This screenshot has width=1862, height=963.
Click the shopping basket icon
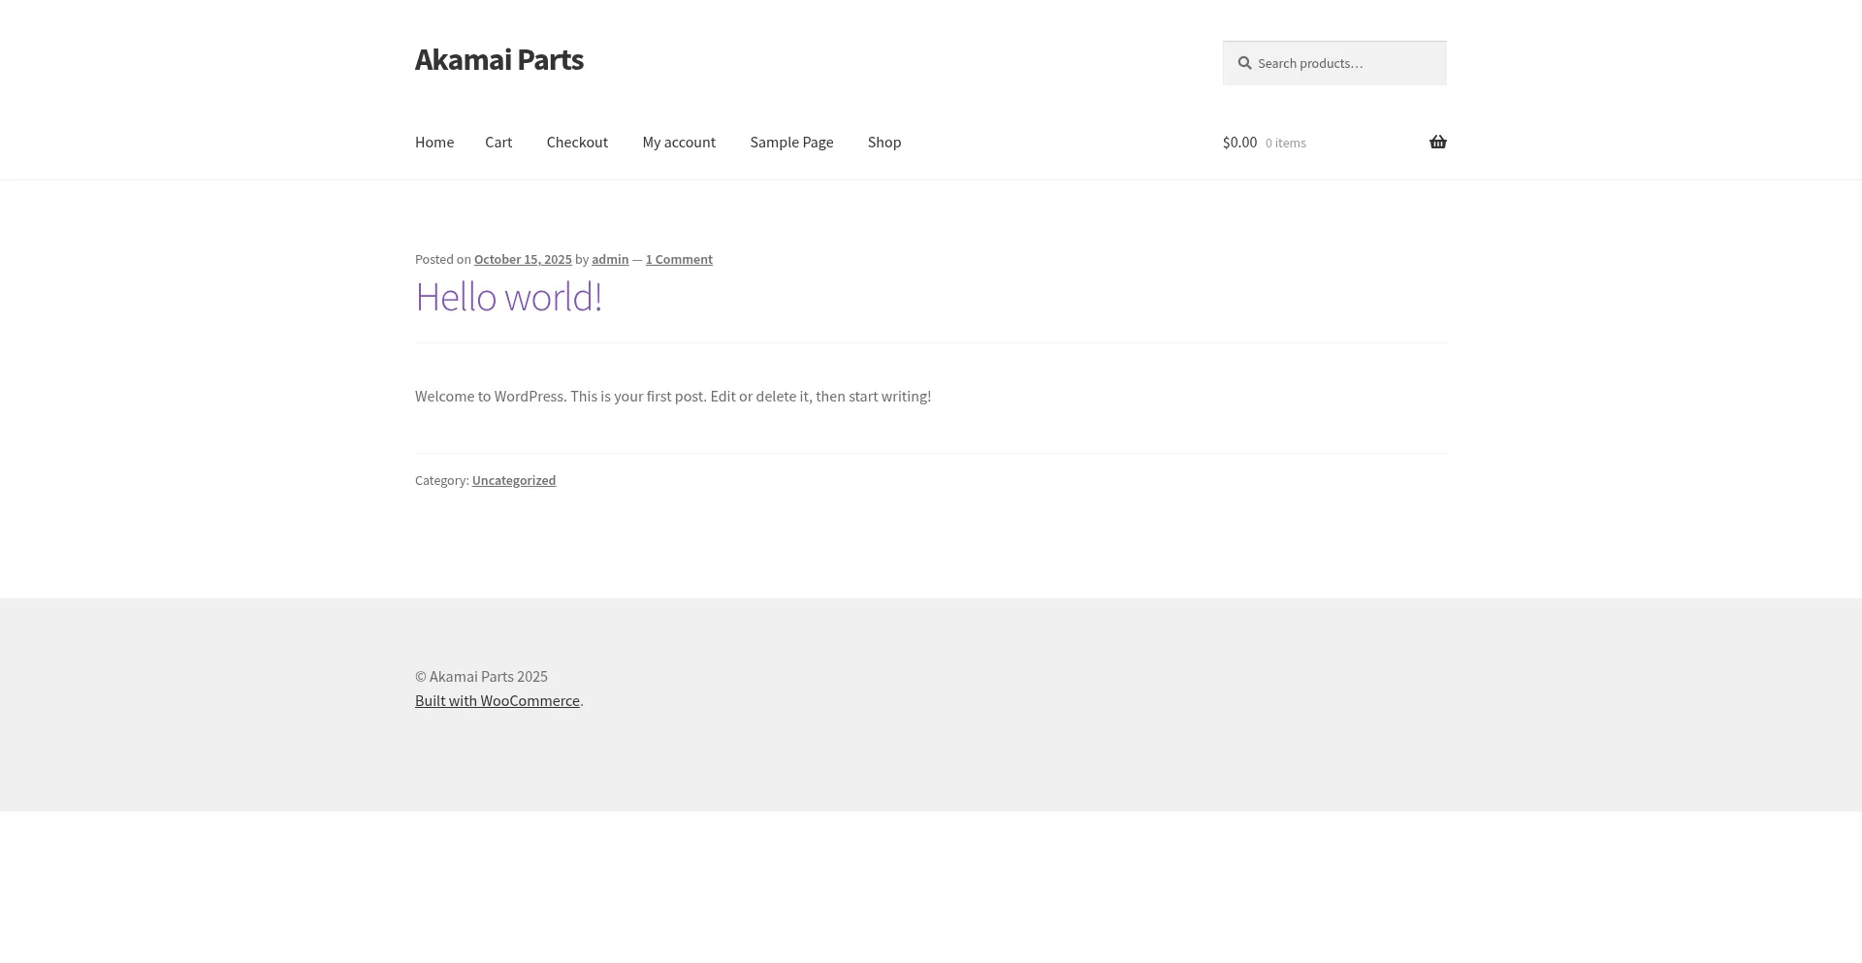(x=1437, y=143)
